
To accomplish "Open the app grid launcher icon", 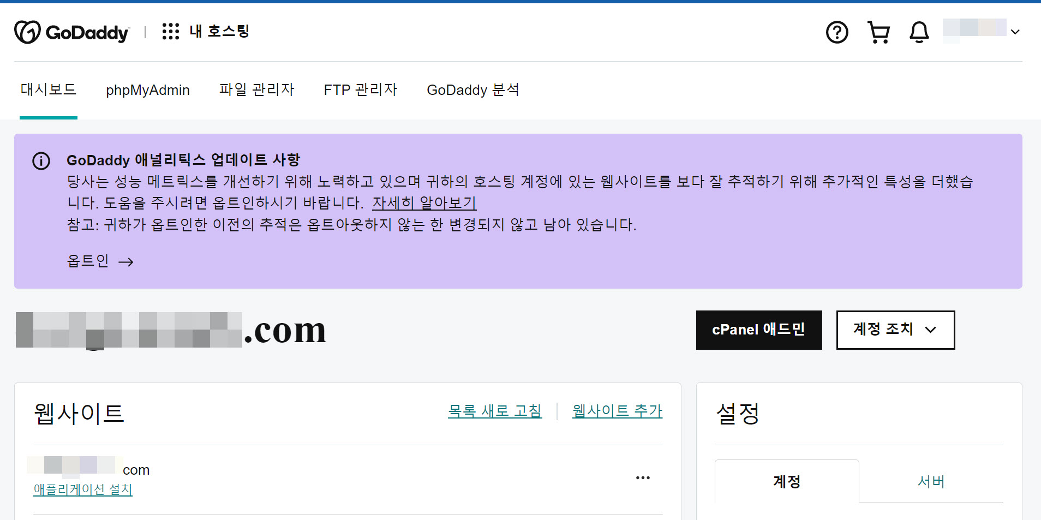I will [171, 31].
